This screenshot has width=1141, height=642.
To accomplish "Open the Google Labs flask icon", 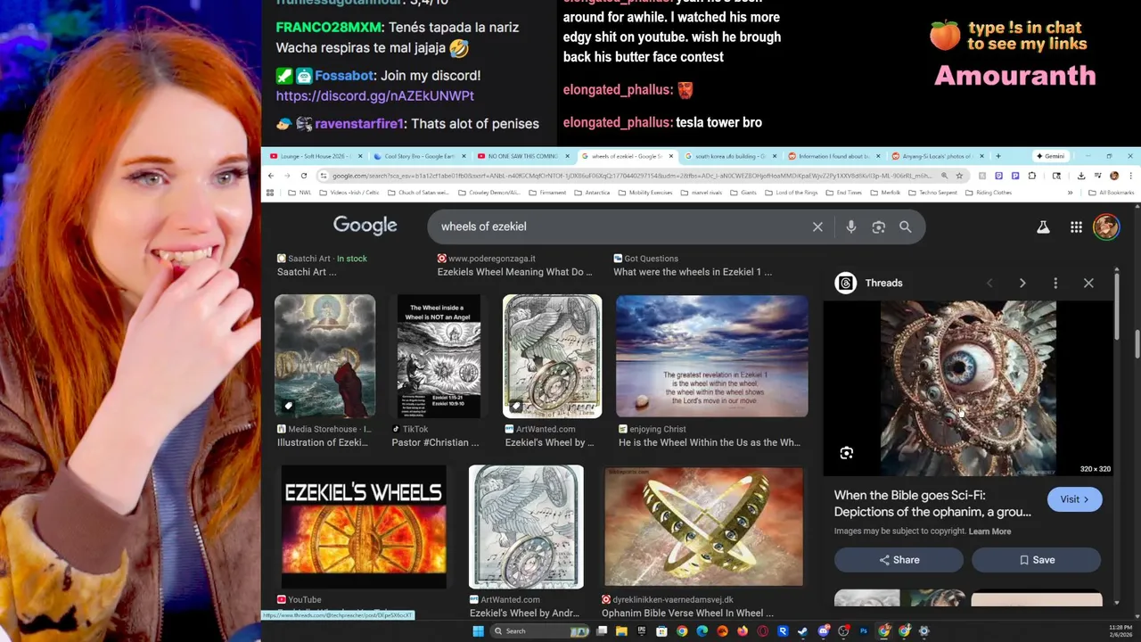I will tap(1043, 226).
